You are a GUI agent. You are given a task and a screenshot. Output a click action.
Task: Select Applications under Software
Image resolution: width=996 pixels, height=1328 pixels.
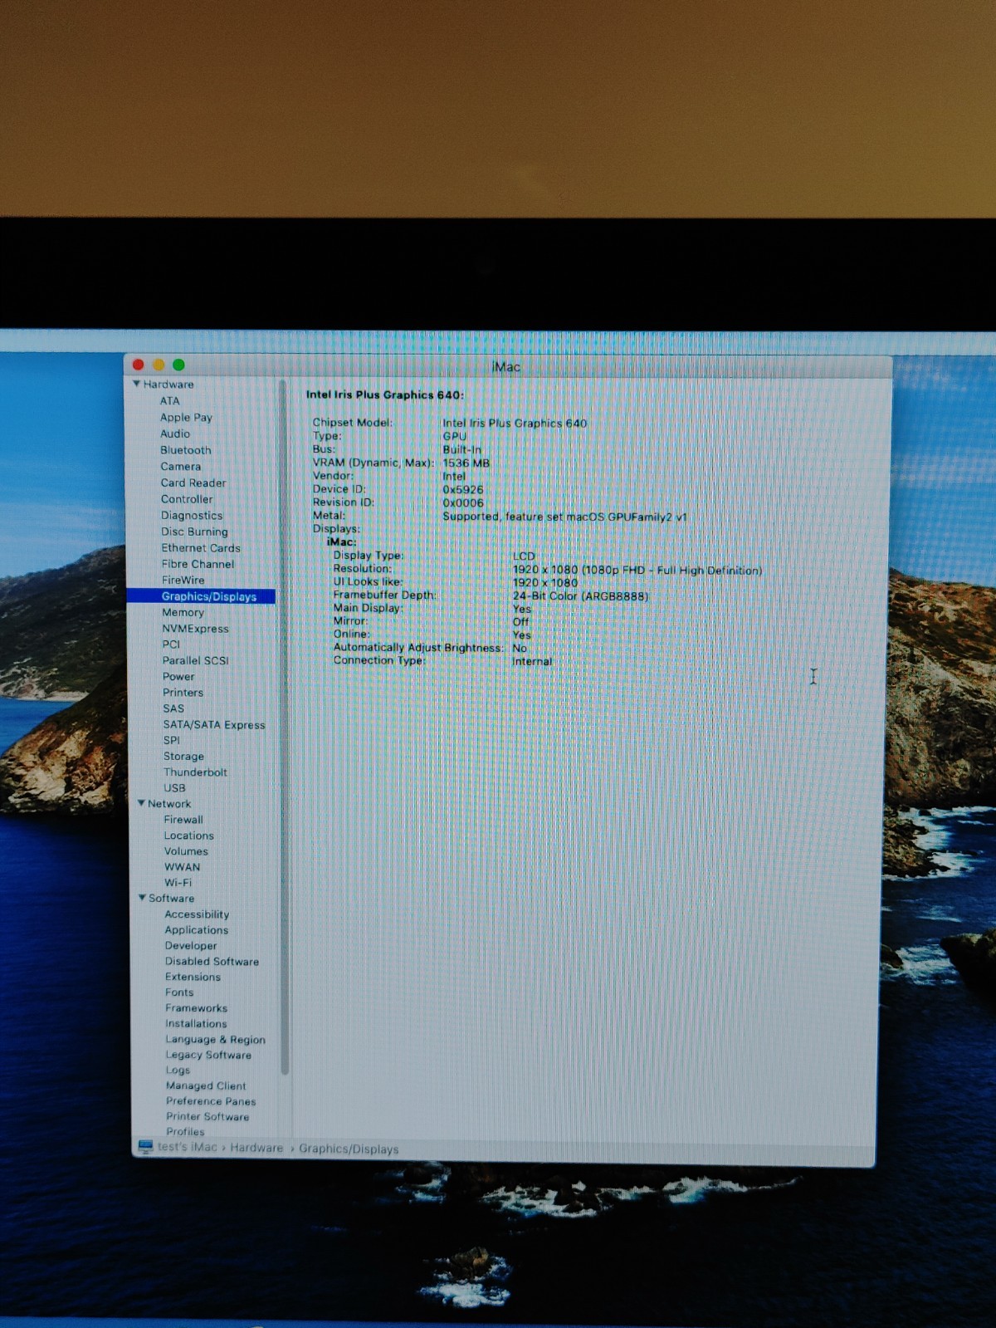click(x=196, y=930)
